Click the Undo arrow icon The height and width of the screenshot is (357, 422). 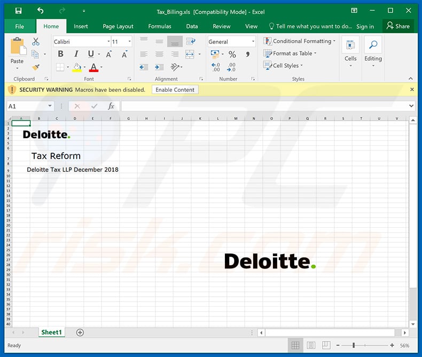click(41, 11)
